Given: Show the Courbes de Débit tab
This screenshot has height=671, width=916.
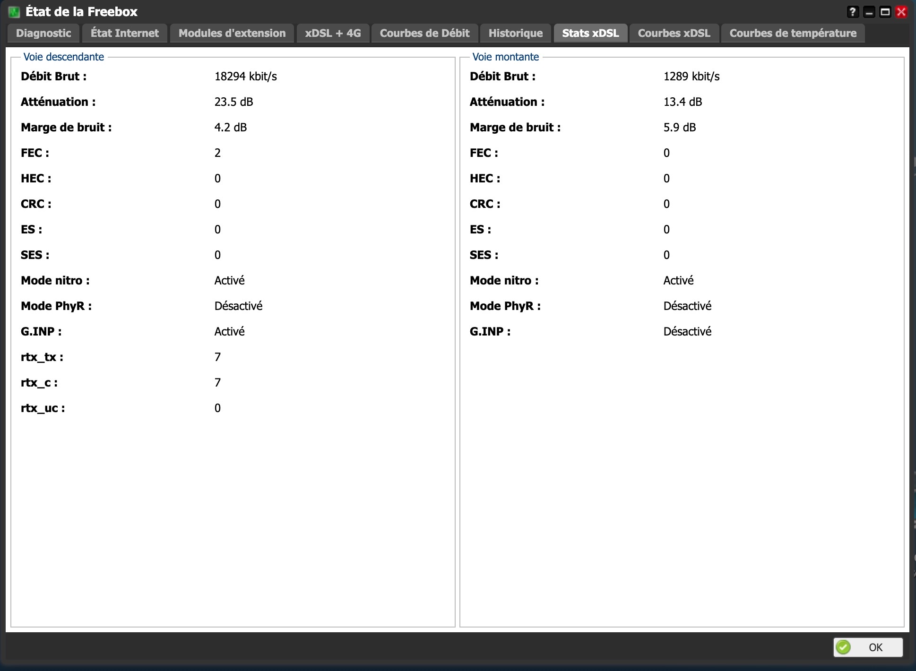Looking at the screenshot, I should [424, 33].
